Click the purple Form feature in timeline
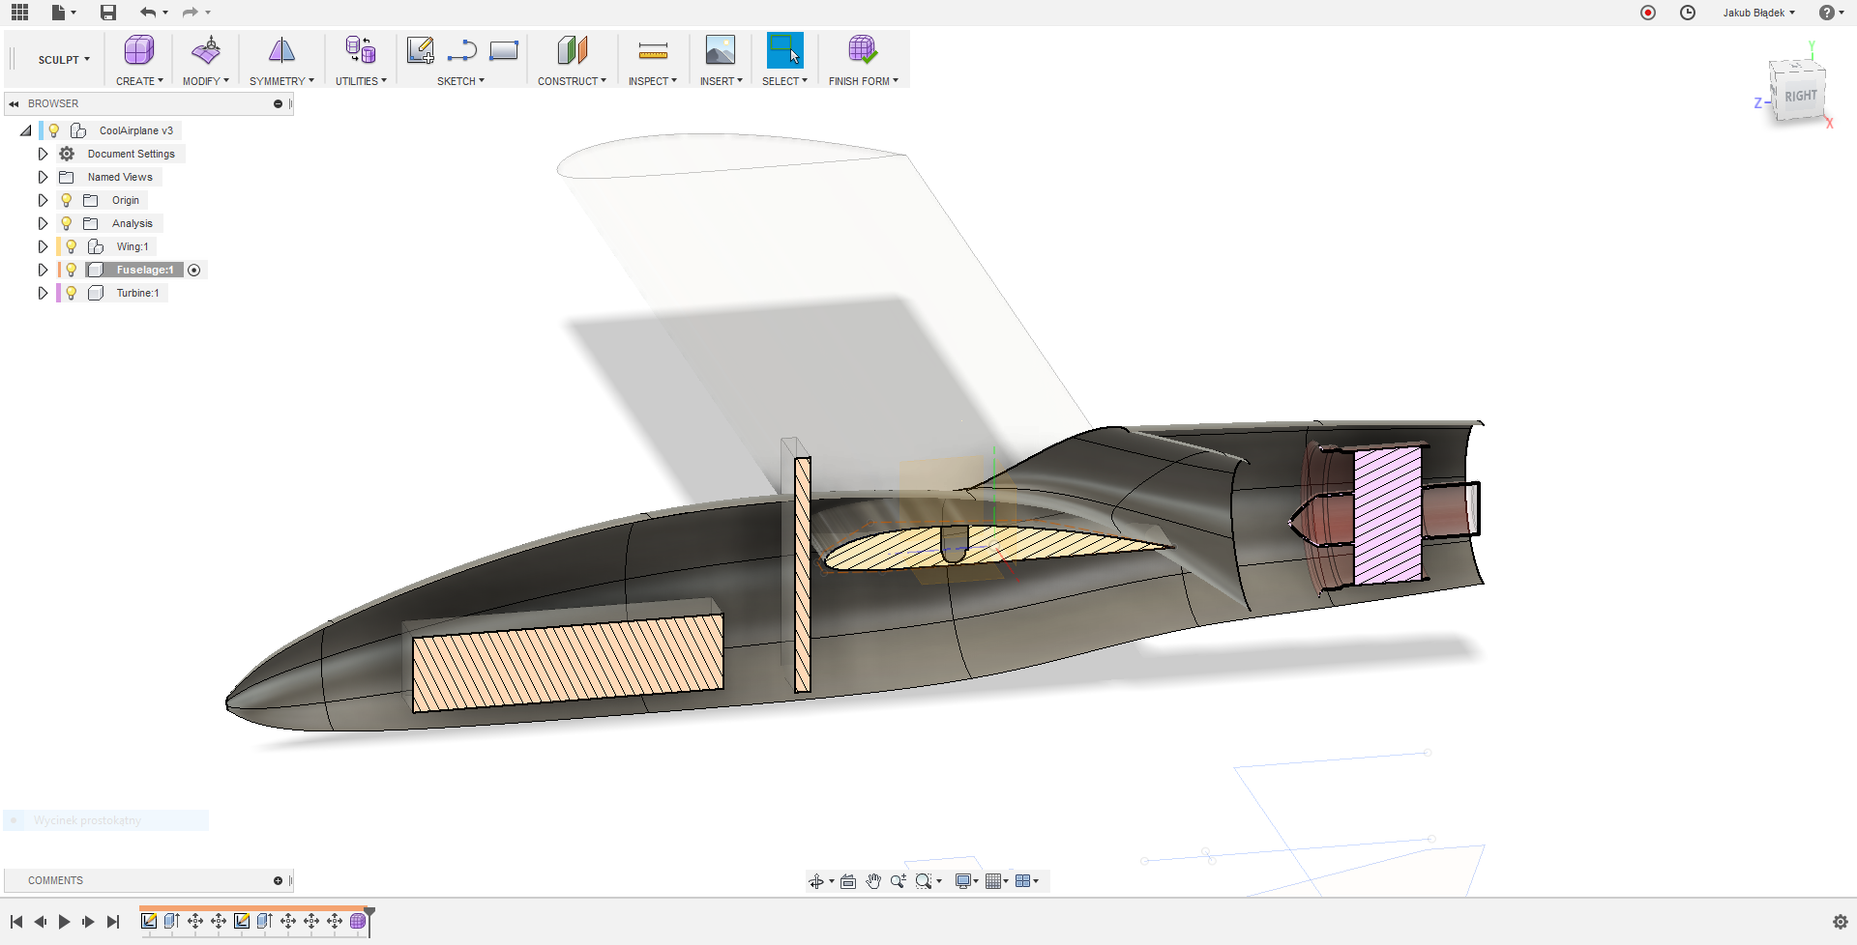Image resolution: width=1857 pixels, height=945 pixels. pyautogui.click(x=358, y=921)
